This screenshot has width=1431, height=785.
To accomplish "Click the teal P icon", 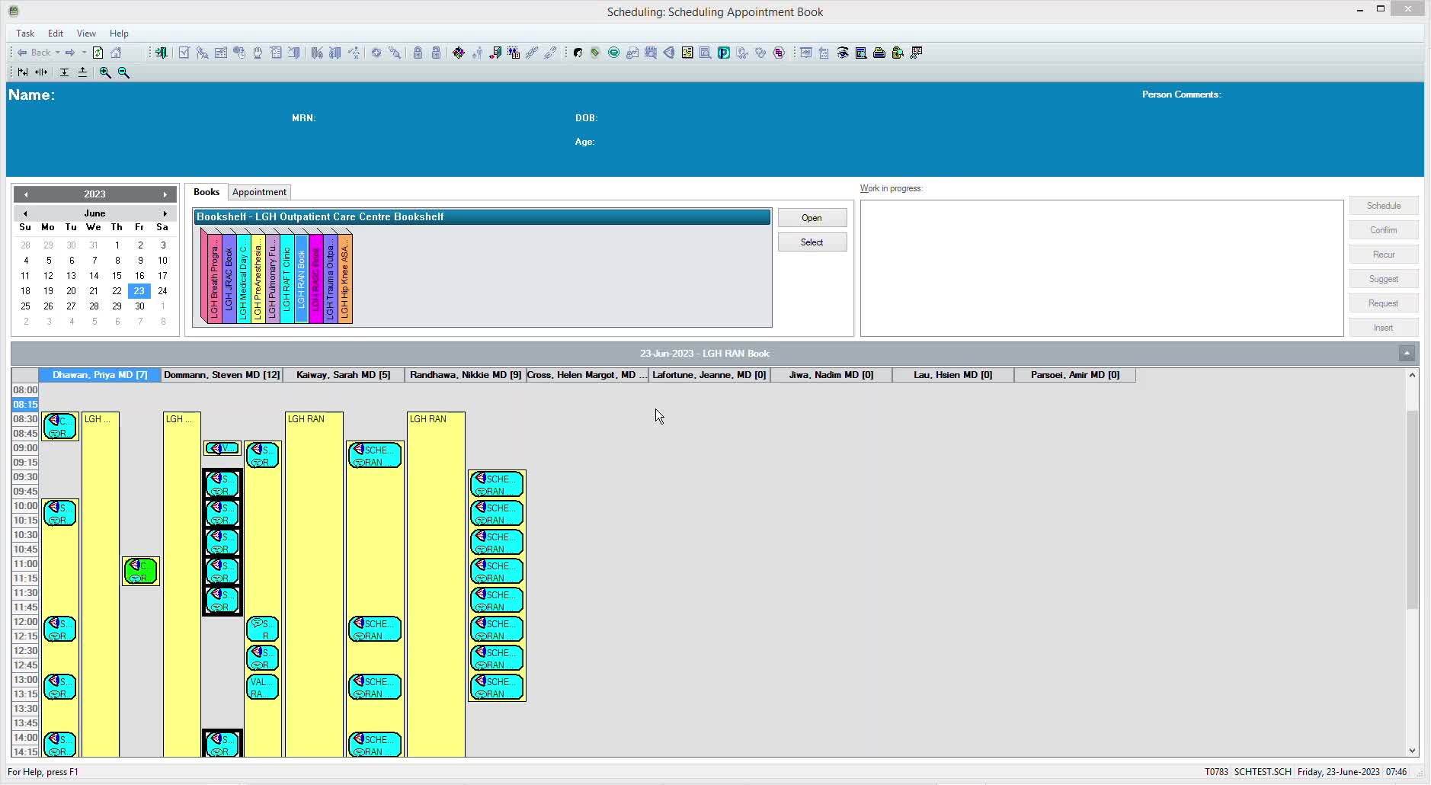I will [724, 53].
